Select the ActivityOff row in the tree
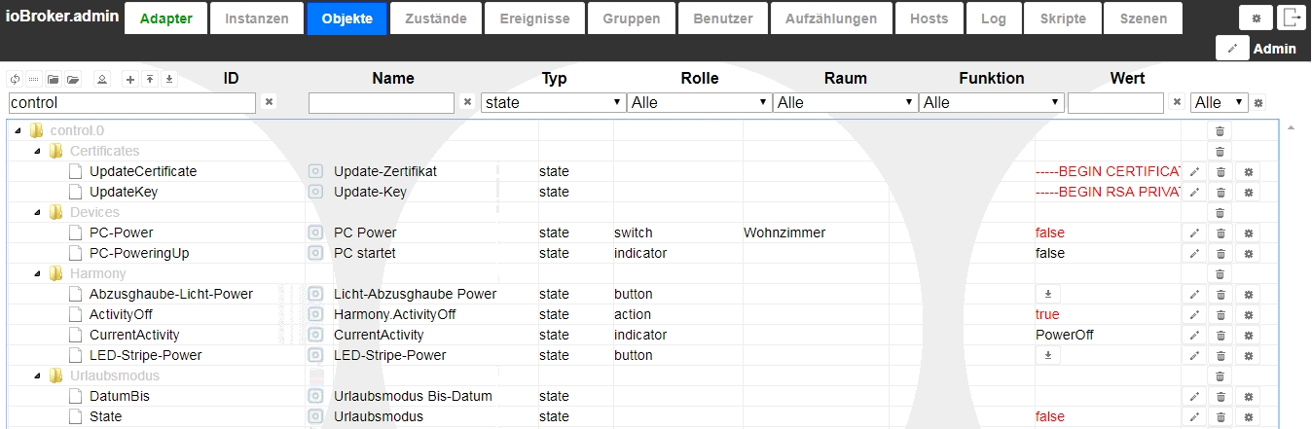The image size is (1312, 429). pyautogui.click(x=121, y=314)
